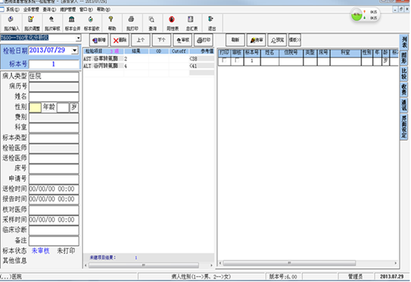Image resolution: width=411 pixels, height=282 pixels.
Task: Click the 标本号 column header in list
Action: coord(252,53)
